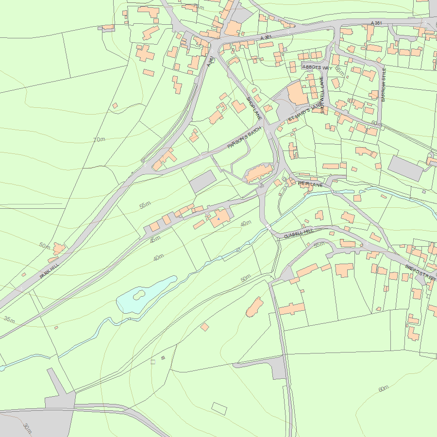This screenshot has height=437, width=437.
Task: Click the 70m contour label
Action: [x=99, y=139]
